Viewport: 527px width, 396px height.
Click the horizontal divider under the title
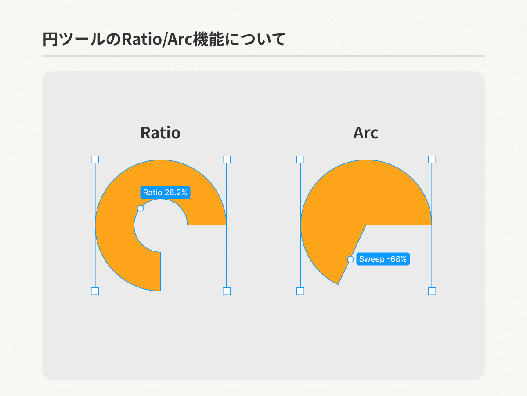(x=263, y=56)
